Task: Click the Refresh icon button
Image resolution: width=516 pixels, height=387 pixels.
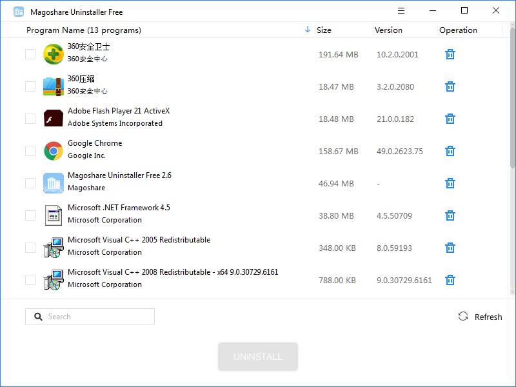Action: click(x=463, y=316)
